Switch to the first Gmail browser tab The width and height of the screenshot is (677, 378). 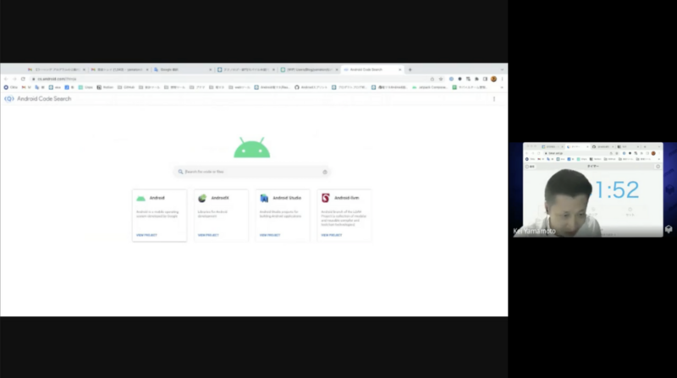tap(56, 69)
